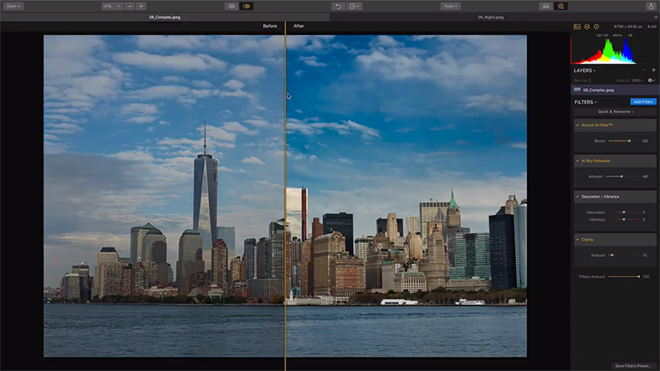Click the quick preview eye icon
The image size is (660, 371).
(231, 6)
